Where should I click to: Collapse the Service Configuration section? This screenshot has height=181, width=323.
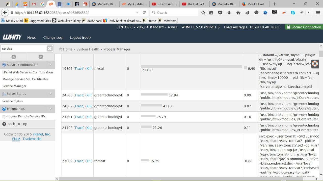coord(50,65)
